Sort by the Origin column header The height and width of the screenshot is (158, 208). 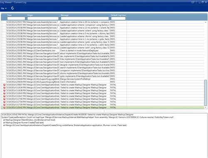[30, 15]
